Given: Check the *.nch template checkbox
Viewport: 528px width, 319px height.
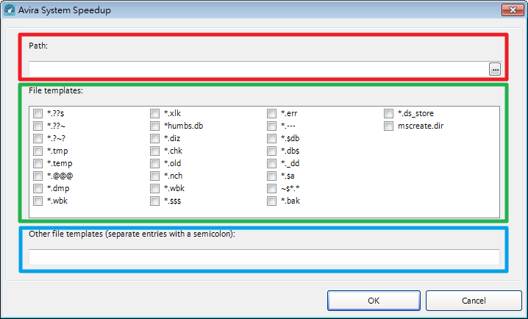Looking at the screenshot, I should 155,176.
